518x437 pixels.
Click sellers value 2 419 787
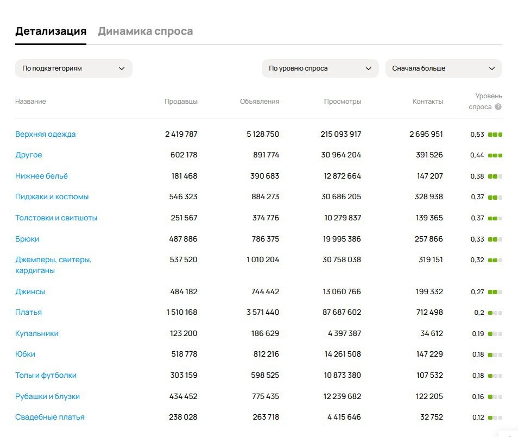pos(181,134)
